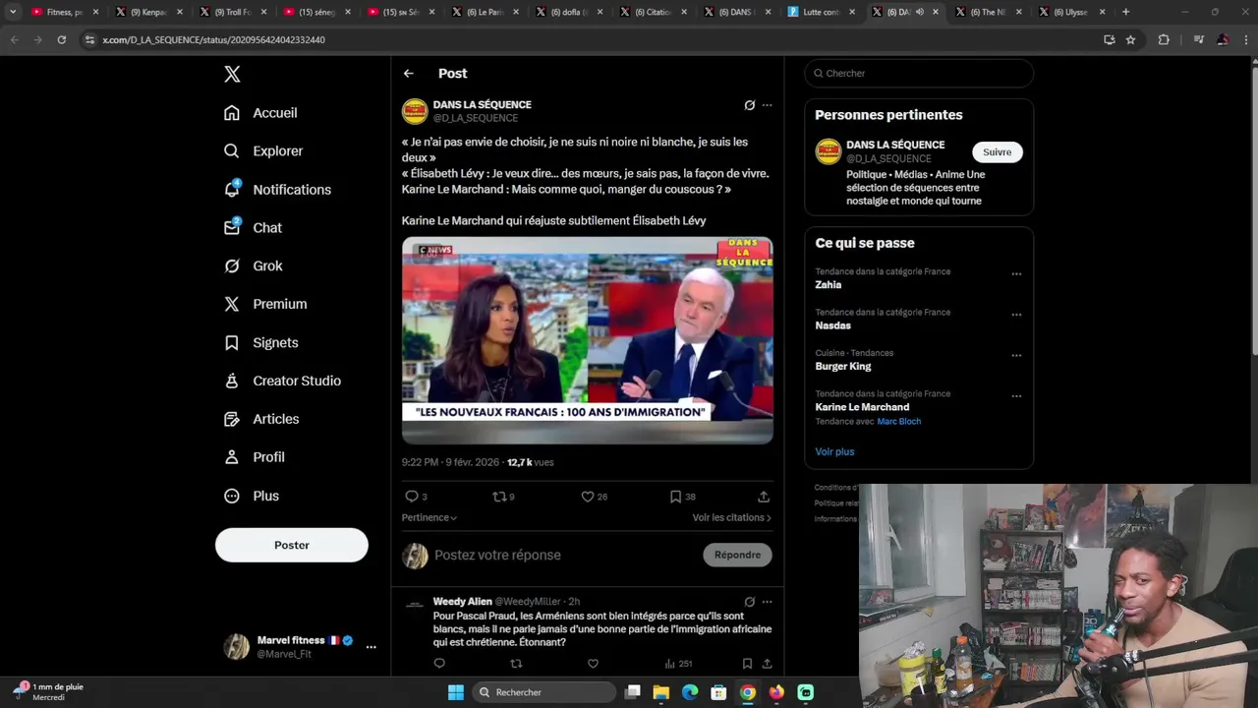
Task: Open the weather widget 1 mm de pluie
Action: point(49,692)
